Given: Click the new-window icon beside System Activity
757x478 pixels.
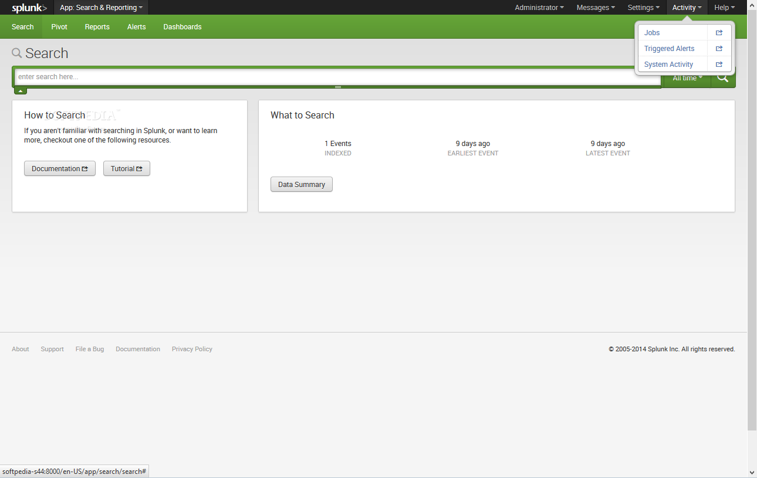Looking at the screenshot, I should pos(719,65).
